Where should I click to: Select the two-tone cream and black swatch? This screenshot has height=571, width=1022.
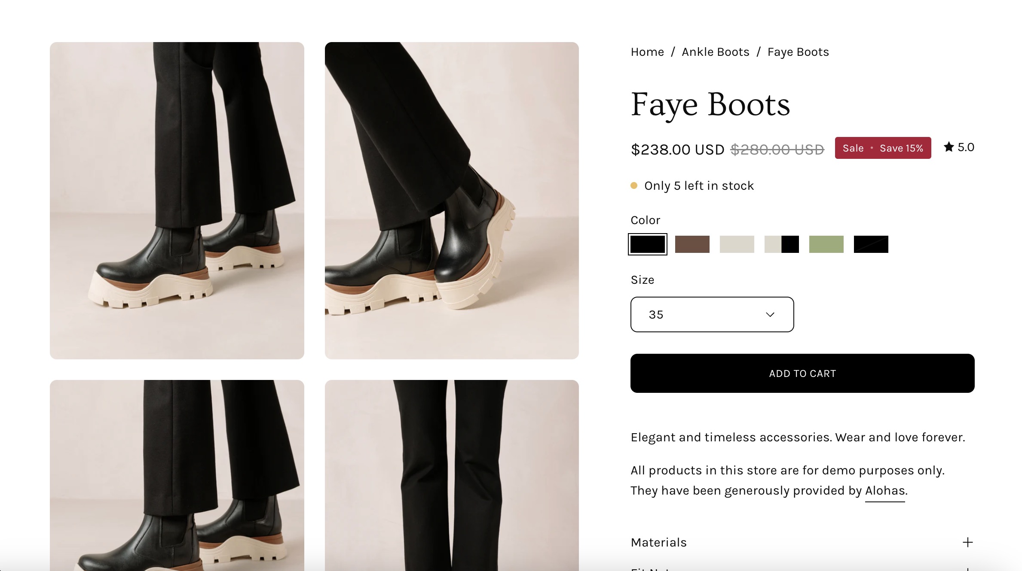(x=781, y=244)
